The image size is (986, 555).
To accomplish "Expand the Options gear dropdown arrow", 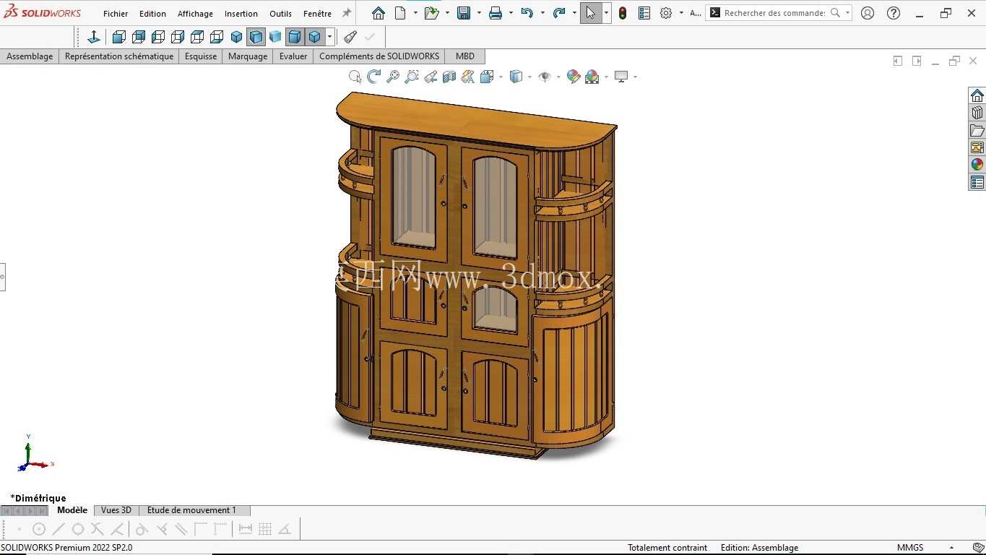I will (680, 13).
